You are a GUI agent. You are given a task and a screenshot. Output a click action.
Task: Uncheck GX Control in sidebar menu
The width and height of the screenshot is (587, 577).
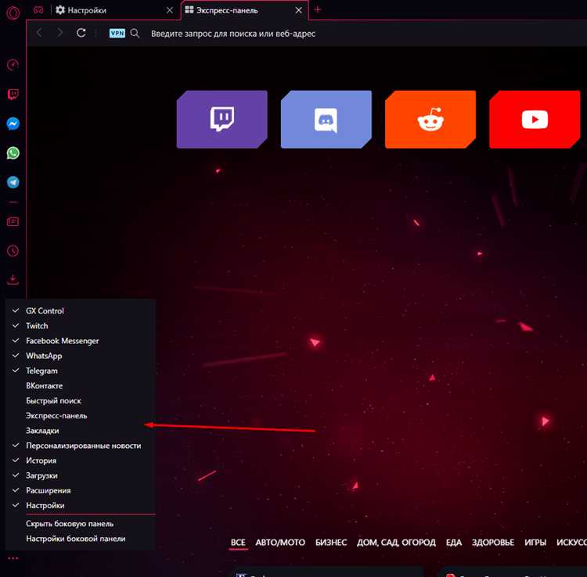pyautogui.click(x=80, y=310)
